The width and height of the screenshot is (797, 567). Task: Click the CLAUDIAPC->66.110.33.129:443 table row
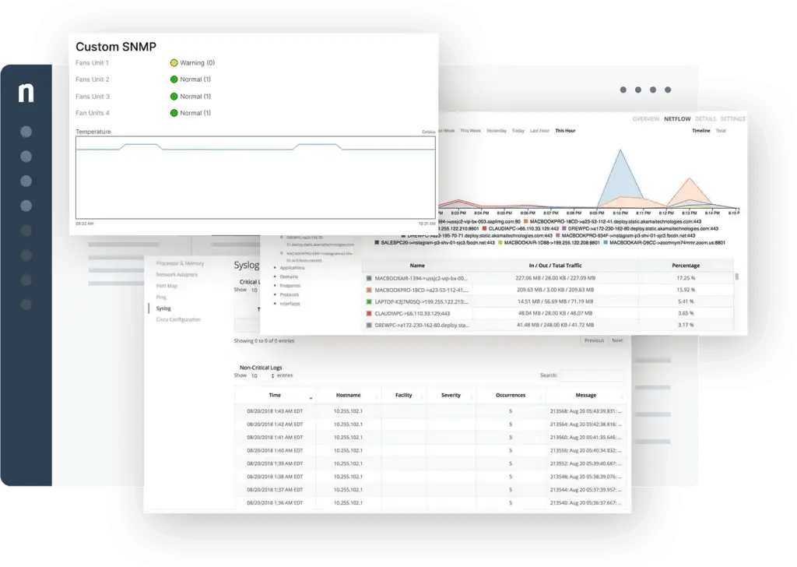click(x=548, y=314)
